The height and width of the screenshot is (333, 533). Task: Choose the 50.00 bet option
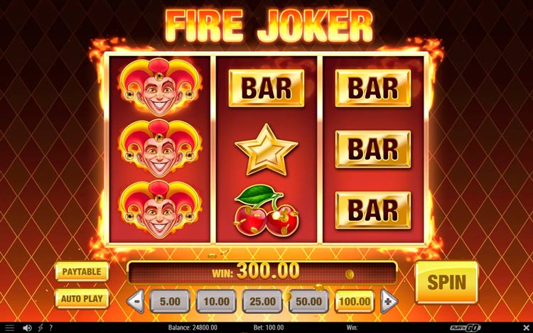click(x=308, y=302)
